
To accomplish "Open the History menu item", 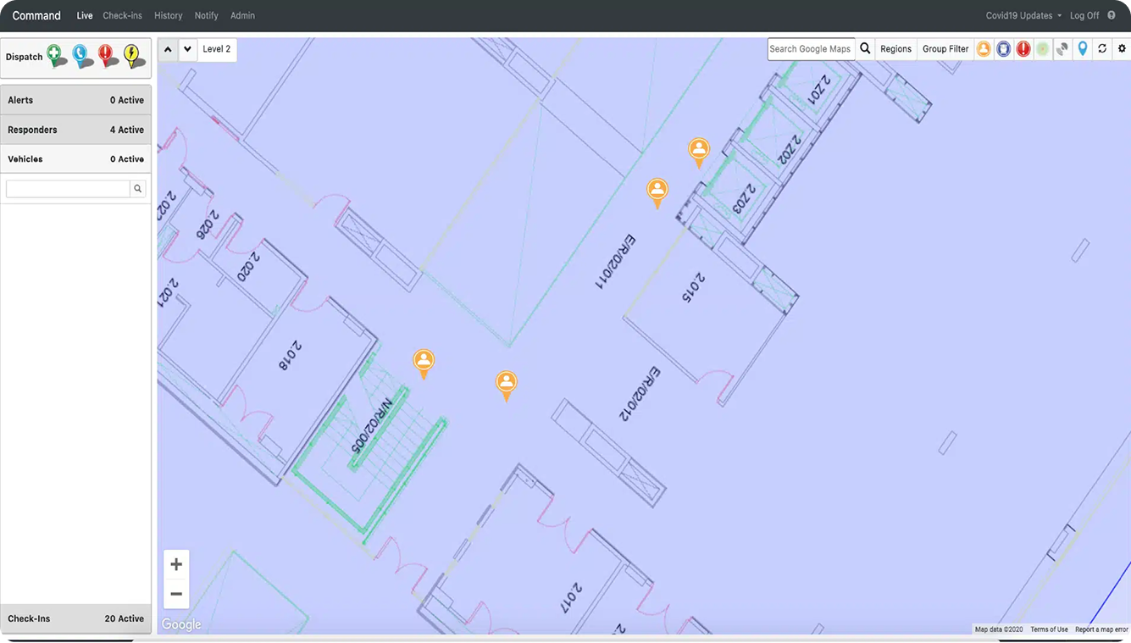I will click(x=168, y=15).
